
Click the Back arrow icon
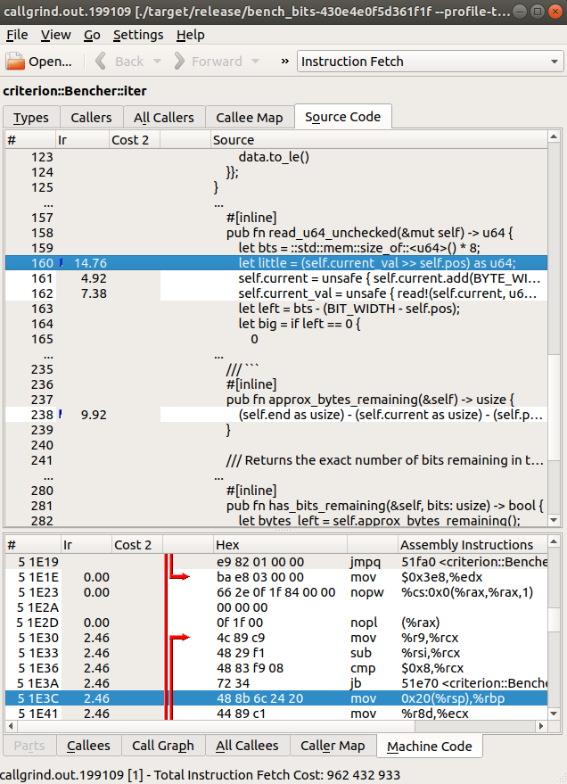(102, 62)
